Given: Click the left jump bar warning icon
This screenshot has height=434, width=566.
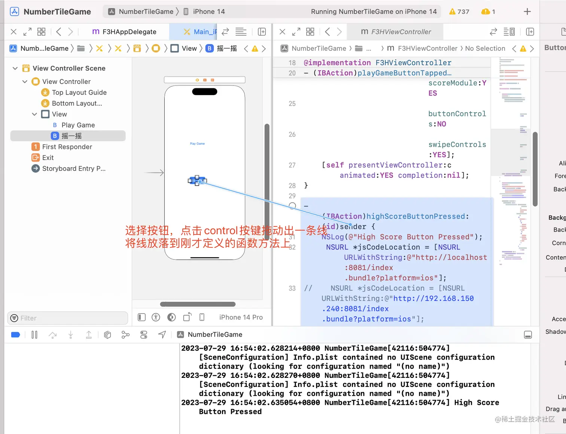Looking at the screenshot, I should [x=255, y=49].
